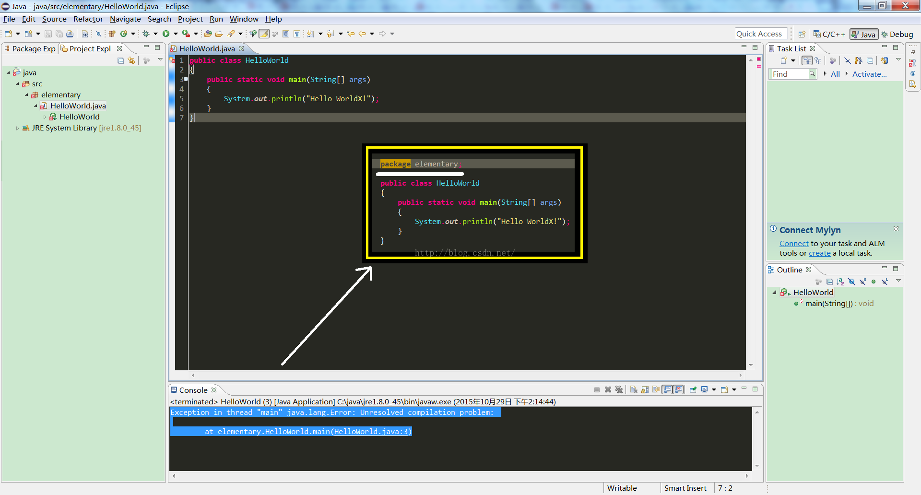Click the create local task link
The image size is (921, 495).
pyautogui.click(x=820, y=253)
